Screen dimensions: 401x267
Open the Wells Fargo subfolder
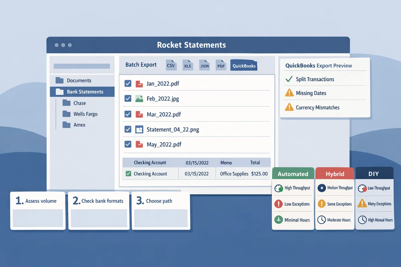[86, 114]
